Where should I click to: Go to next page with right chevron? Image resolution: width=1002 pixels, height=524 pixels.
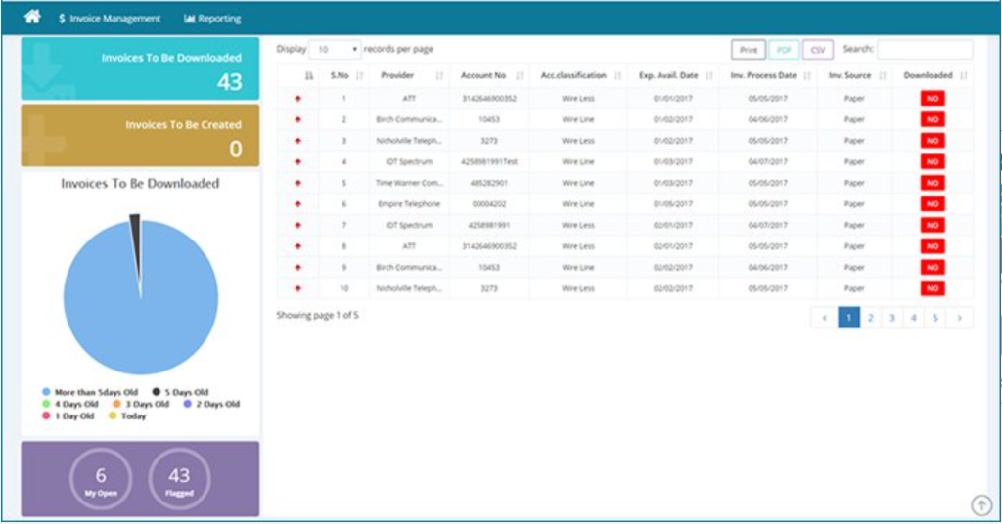[960, 318]
